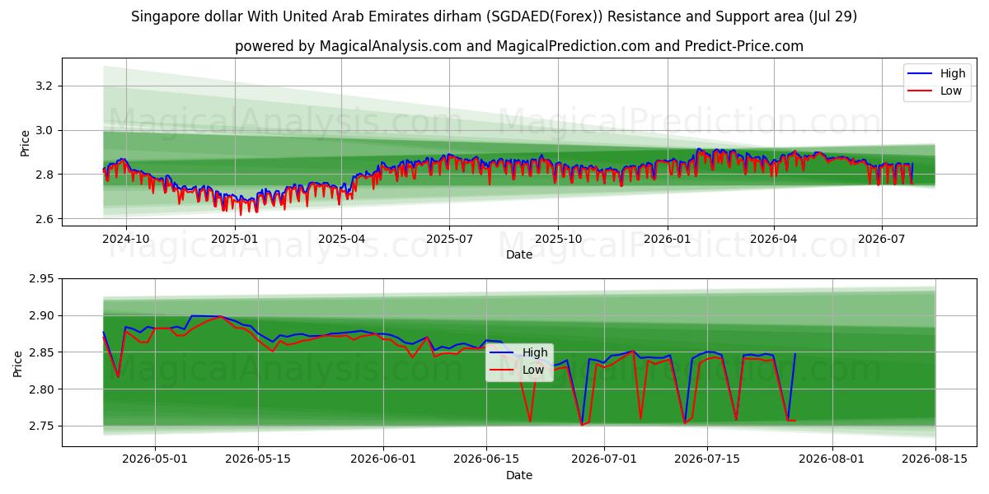Click the 2026-01 tick label

[667, 238]
